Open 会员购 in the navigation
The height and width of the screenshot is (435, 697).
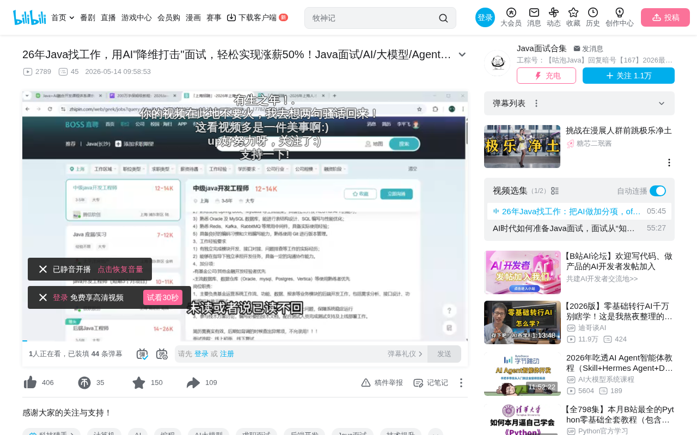(169, 17)
